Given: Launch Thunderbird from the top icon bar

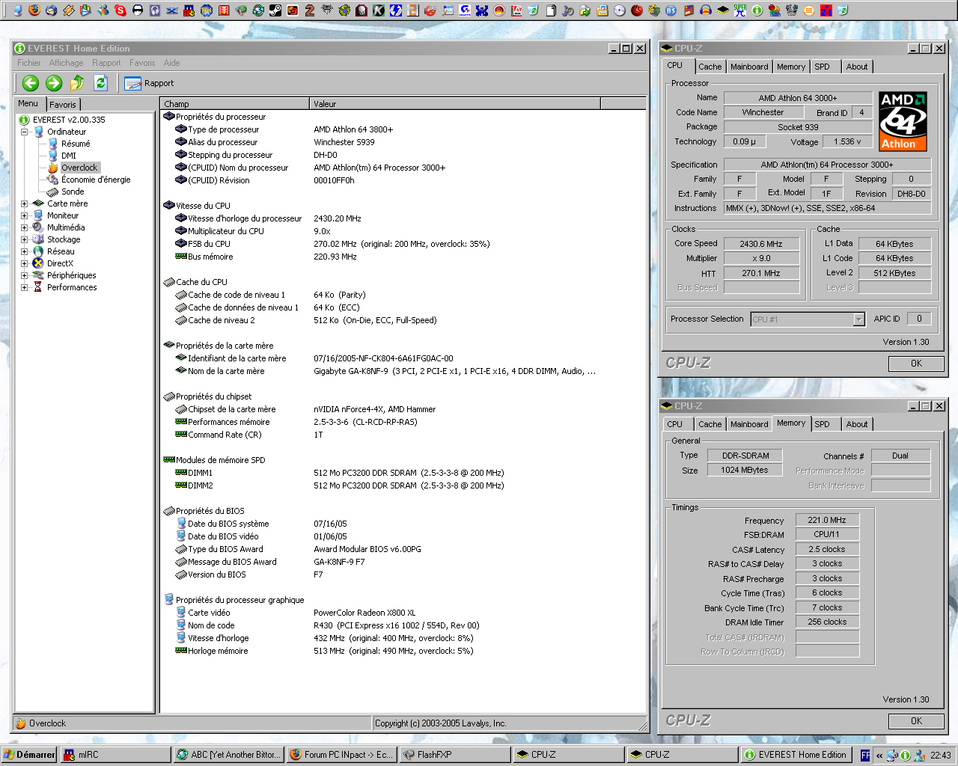Looking at the screenshot, I should pos(51,10).
